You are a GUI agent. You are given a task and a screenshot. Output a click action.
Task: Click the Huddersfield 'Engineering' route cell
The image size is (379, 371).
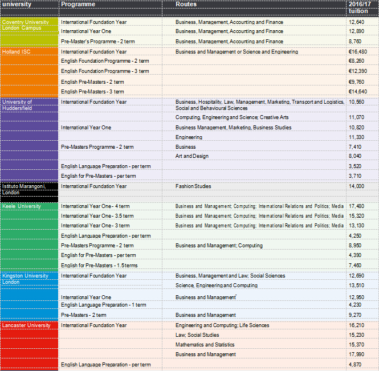[189, 137]
